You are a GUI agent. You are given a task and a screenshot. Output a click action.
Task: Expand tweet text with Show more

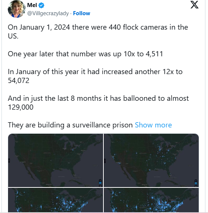coord(153,125)
